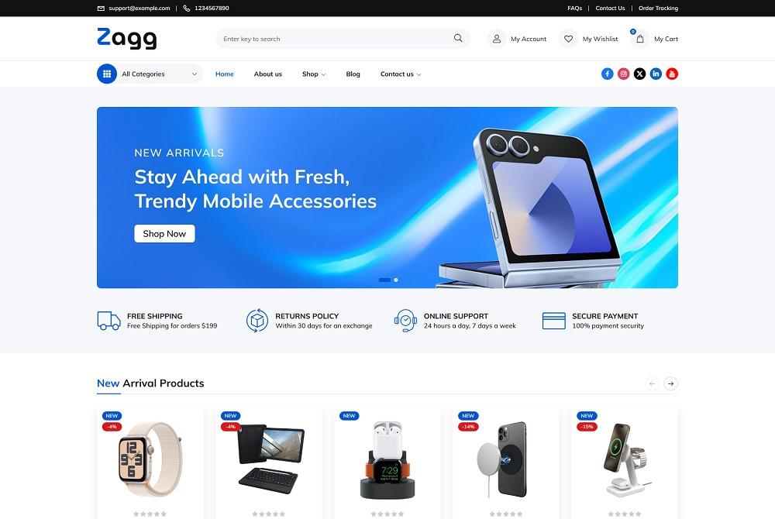Open the My Wishlist heart icon
The height and width of the screenshot is (519, 775).
click(568, 39)
